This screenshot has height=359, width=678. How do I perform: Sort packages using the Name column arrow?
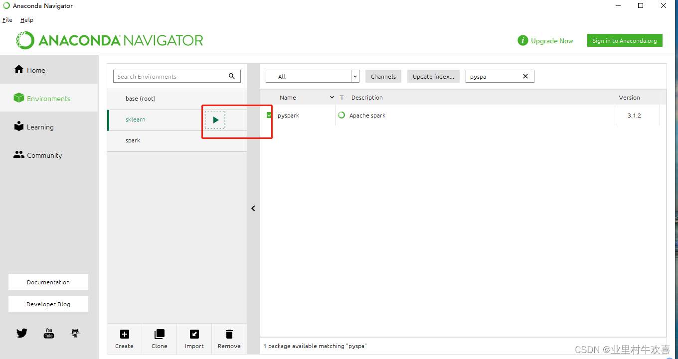click(x=332, y=98)
